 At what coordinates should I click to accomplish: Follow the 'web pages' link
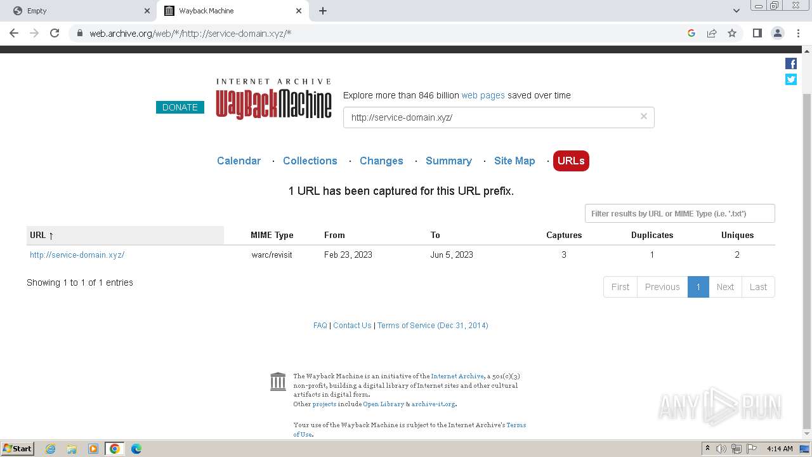(483, 95)
